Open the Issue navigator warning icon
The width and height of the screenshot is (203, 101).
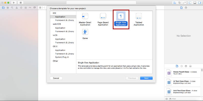[17, 8]
